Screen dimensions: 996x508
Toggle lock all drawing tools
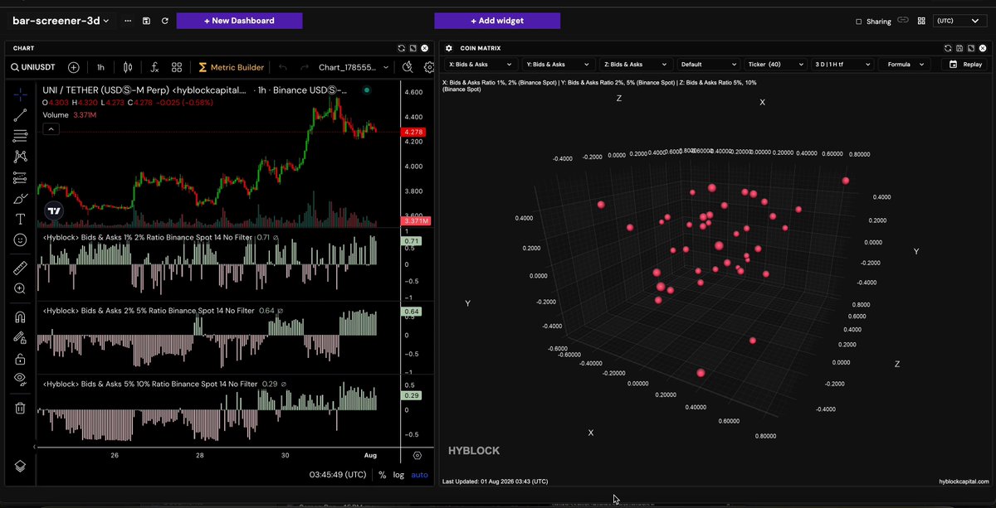click(x=21, y=359)
